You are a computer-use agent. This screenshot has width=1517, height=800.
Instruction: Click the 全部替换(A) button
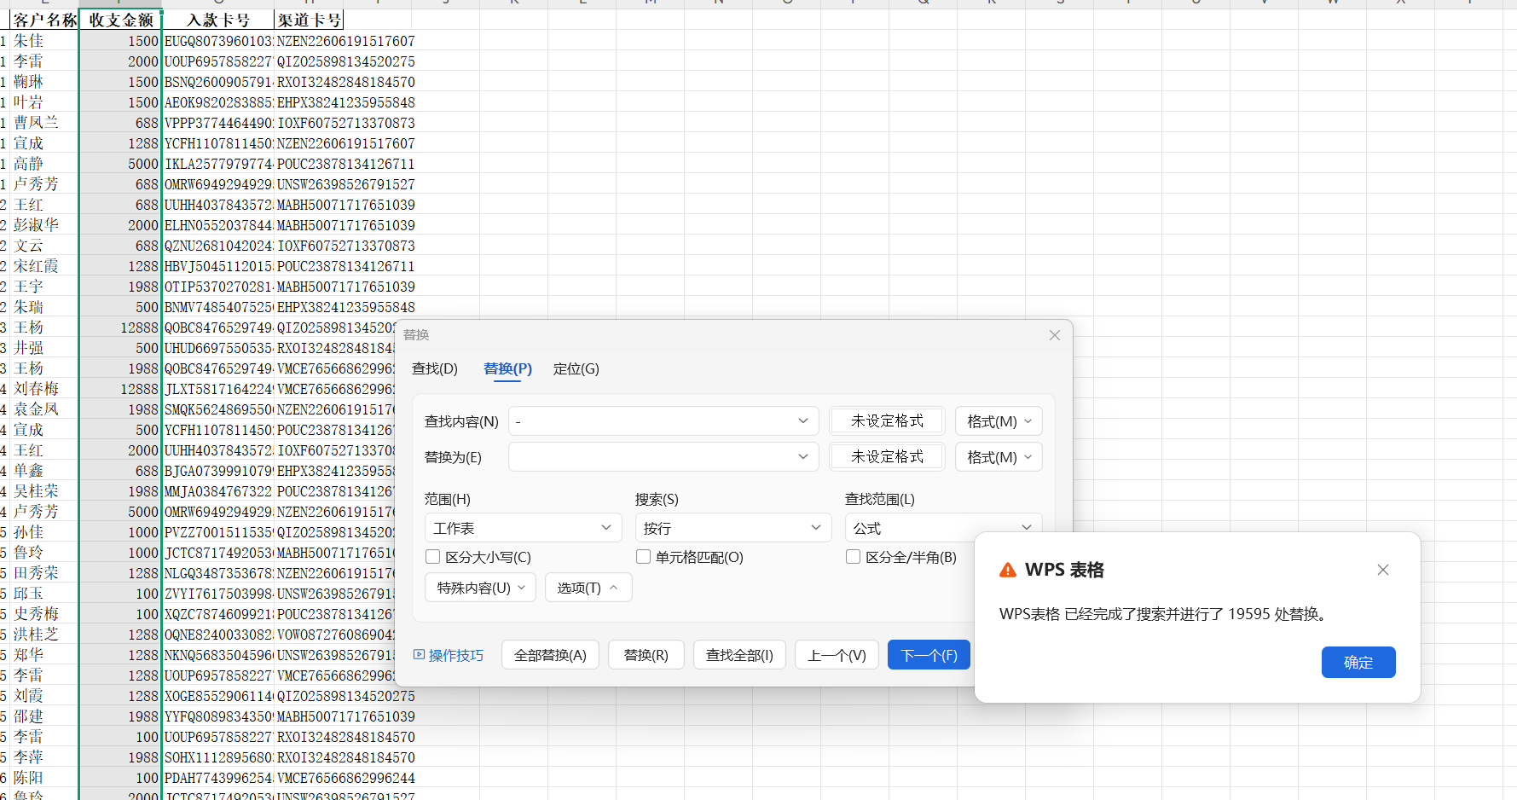[550, 655]
